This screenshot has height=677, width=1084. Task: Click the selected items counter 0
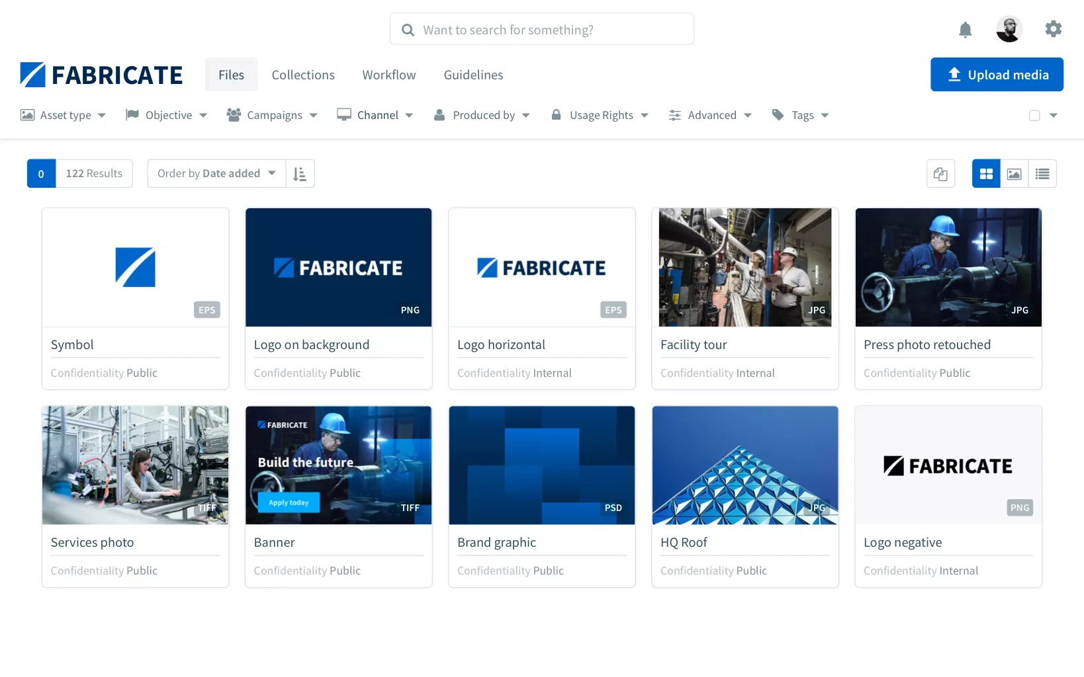click(x=41, y=173)
